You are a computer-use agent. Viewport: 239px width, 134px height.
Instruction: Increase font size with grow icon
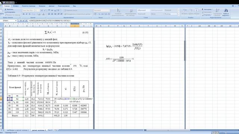click(x=42, y=10)
